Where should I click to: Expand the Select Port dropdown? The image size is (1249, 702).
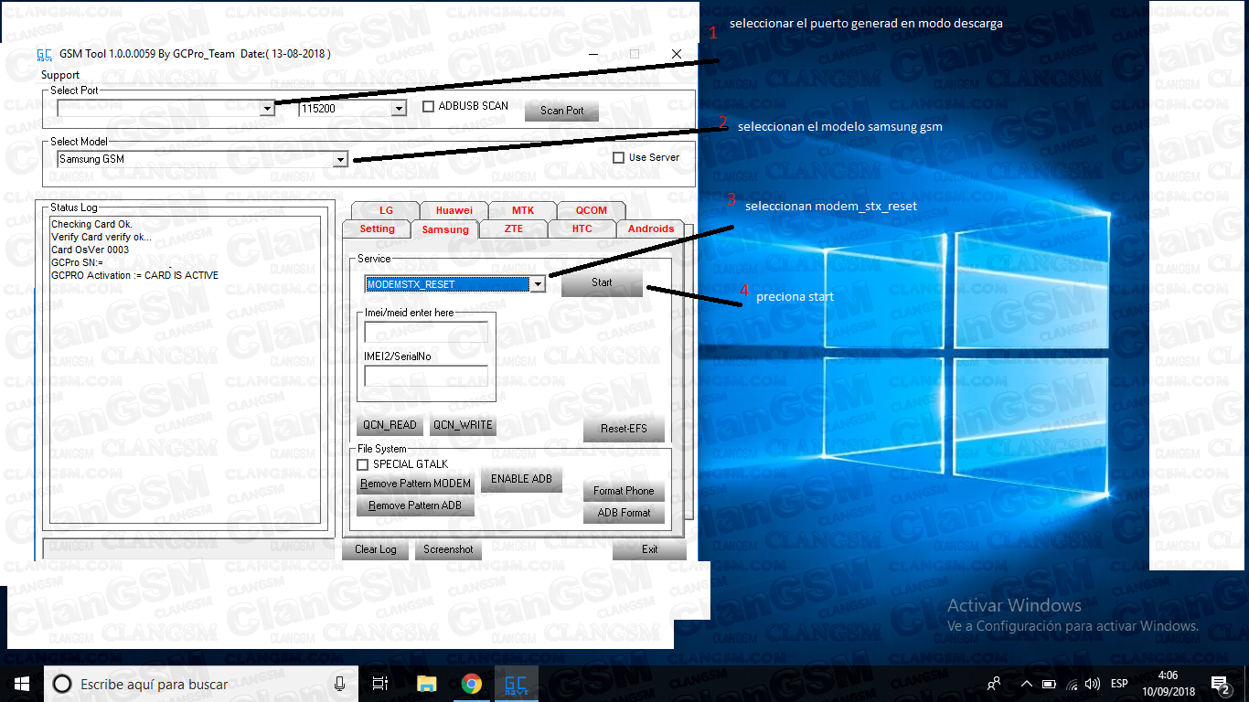[x=267, y=108]
